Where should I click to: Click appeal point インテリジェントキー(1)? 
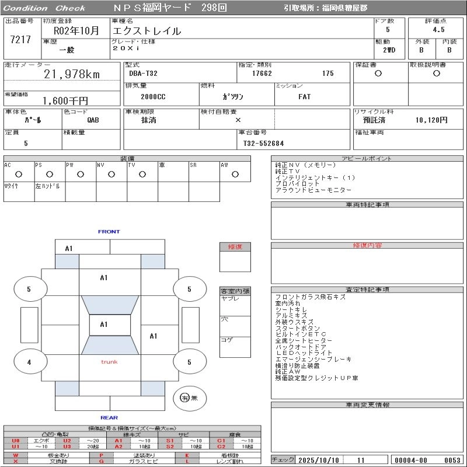pos(315,177)
